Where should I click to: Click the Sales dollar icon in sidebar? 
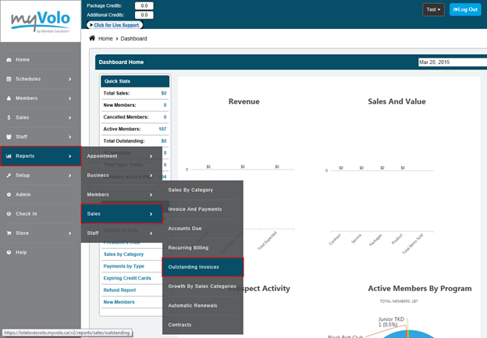coord(8,117)
